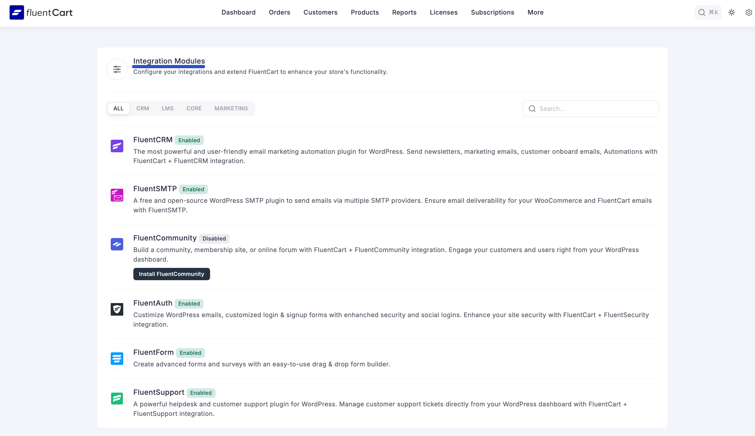Switch to the CRM filter tab

(143, 108)
